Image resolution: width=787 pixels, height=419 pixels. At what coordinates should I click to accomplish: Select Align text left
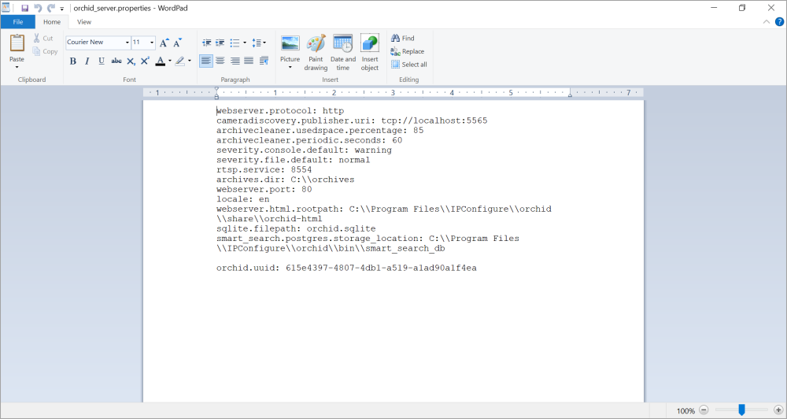[205, 61]
